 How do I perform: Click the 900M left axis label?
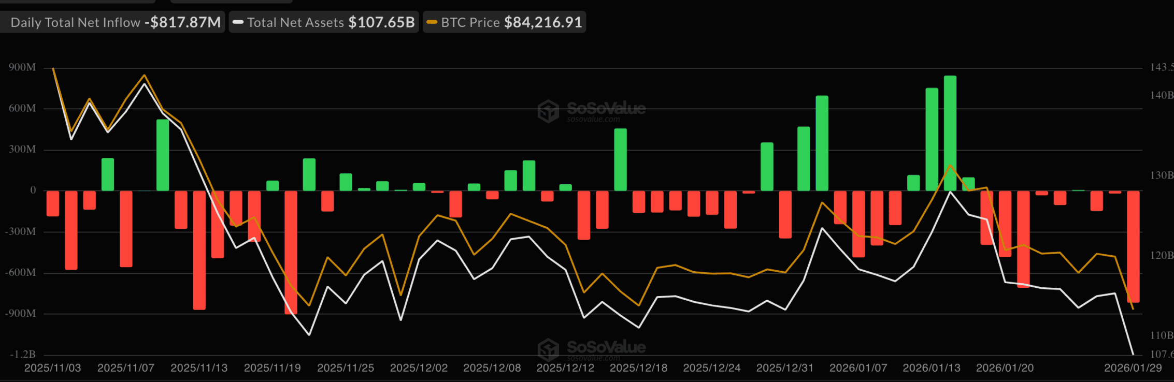point(22,67)
